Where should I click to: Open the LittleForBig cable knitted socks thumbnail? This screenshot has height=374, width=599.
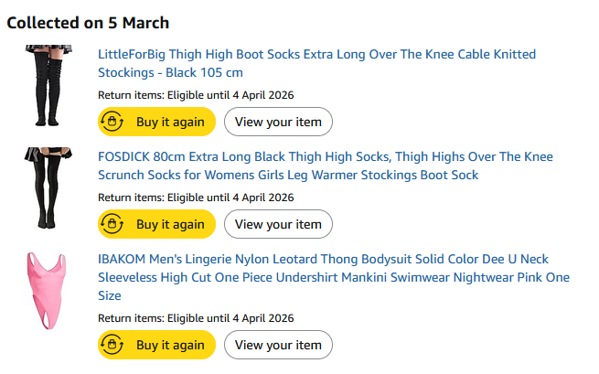pos(48,86)
